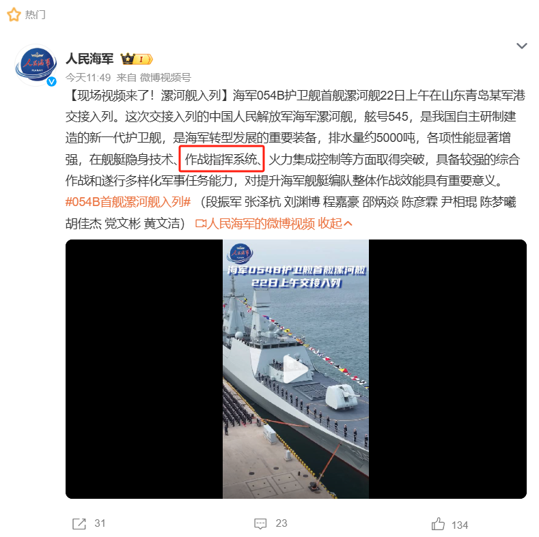This screenshot has height=537, width=539.
Task: Open the repost share icon
Action: click(79, 524)
